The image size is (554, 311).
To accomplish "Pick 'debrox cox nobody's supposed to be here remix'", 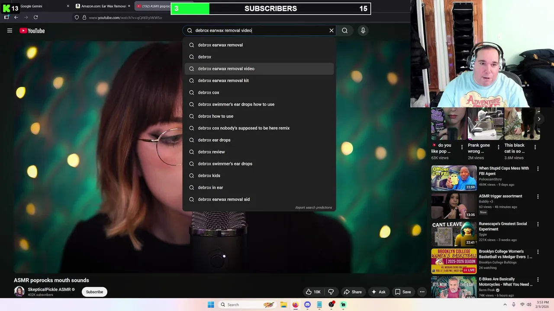I will click(259, 128).
